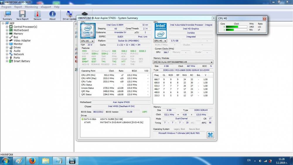Expand the Video Adapter node
Screen dimensions: 293x165
point(7,40)
